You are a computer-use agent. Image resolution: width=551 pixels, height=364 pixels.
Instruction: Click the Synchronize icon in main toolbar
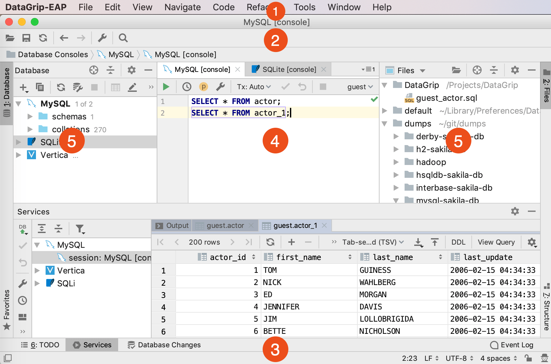coord(43,38)
